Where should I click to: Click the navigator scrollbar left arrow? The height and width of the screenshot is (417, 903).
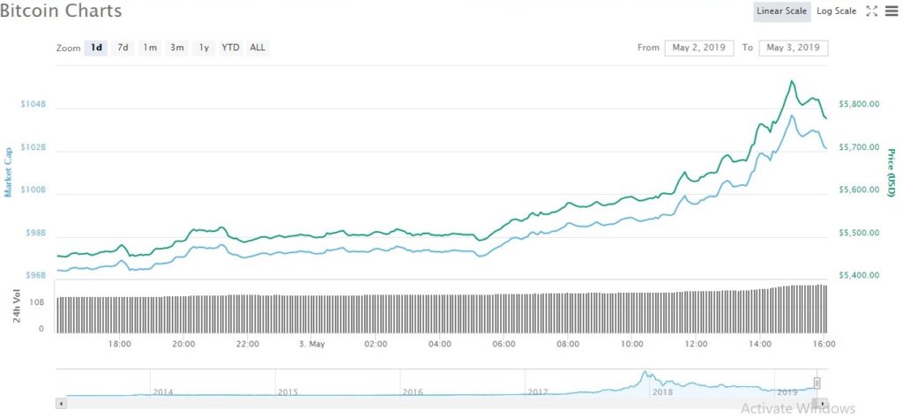click(61, 404)
